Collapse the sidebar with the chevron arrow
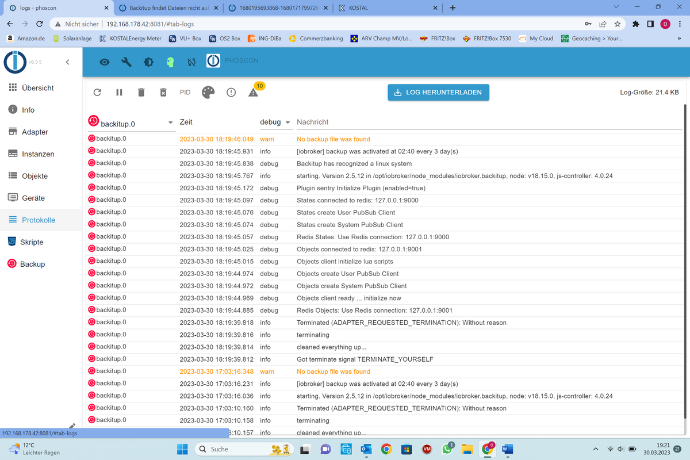690x460 pixels. pos(67,62)
